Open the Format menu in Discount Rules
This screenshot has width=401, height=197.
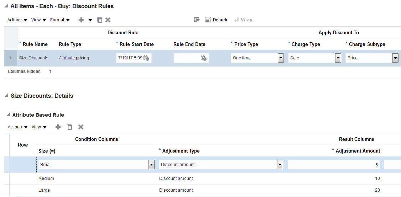[59, 20]
